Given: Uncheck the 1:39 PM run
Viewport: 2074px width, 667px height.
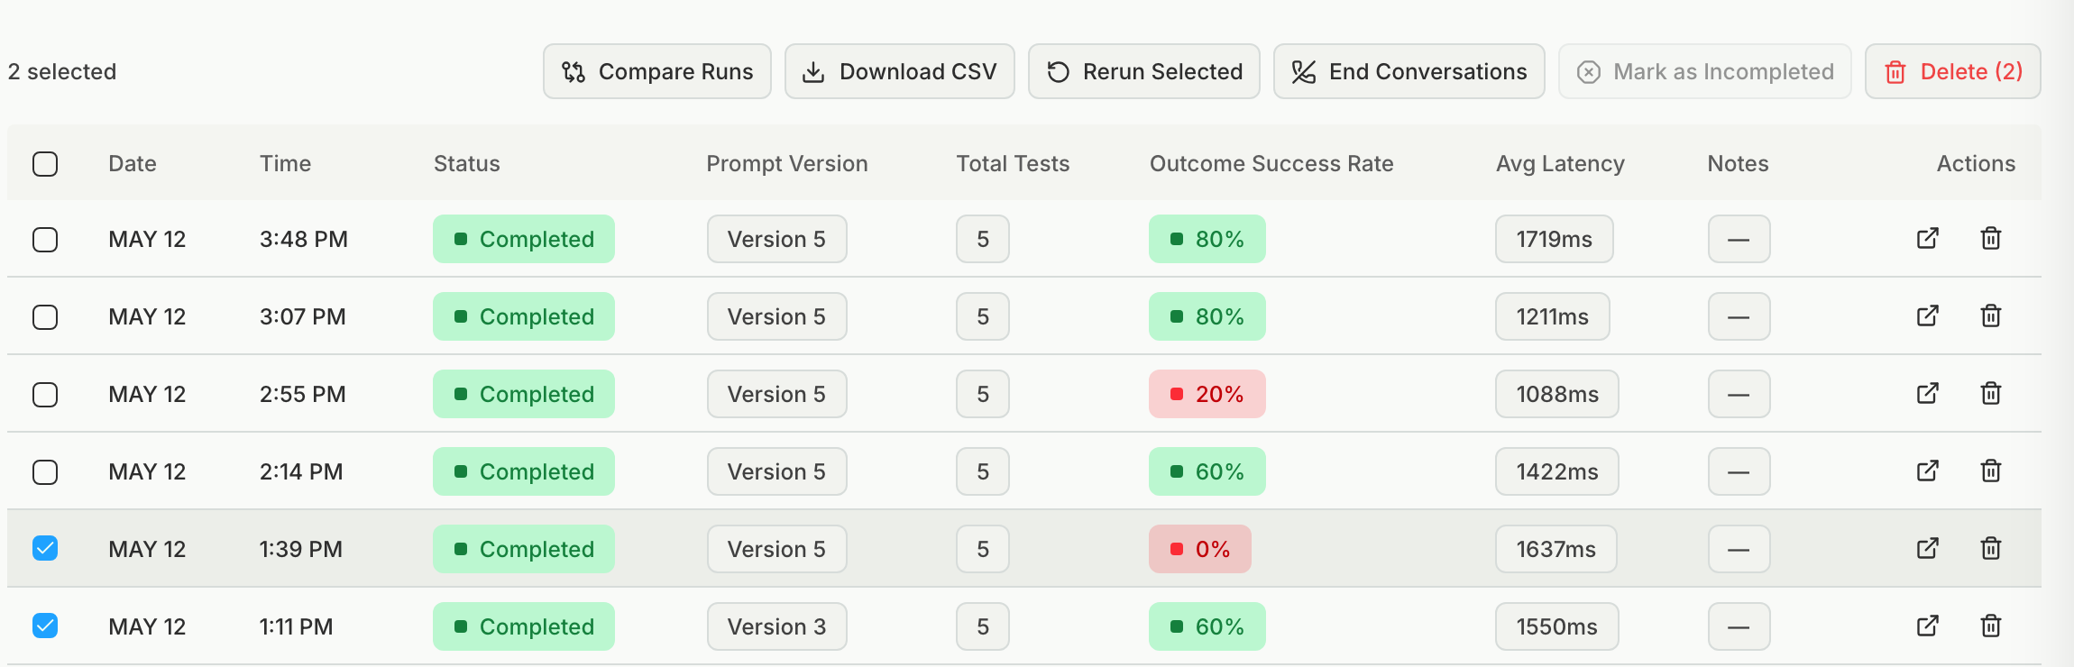Looking at the screenshot, I should point(45,548).
